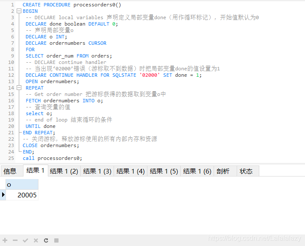The height and width of the screenshot is (246, 305).
Task: Click line CLOSE ordernumbers;
Action: tap(51, 145)
